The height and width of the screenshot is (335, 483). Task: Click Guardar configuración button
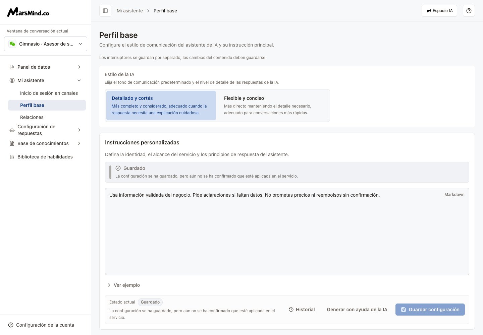(430, 310)
